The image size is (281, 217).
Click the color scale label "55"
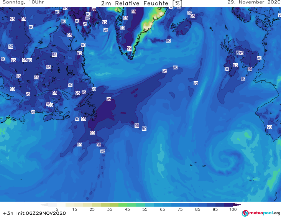point(145,209)
